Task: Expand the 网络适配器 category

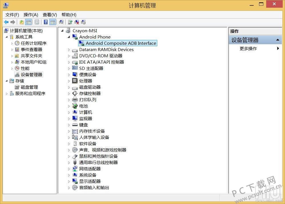Action: [x=69, y=169]
